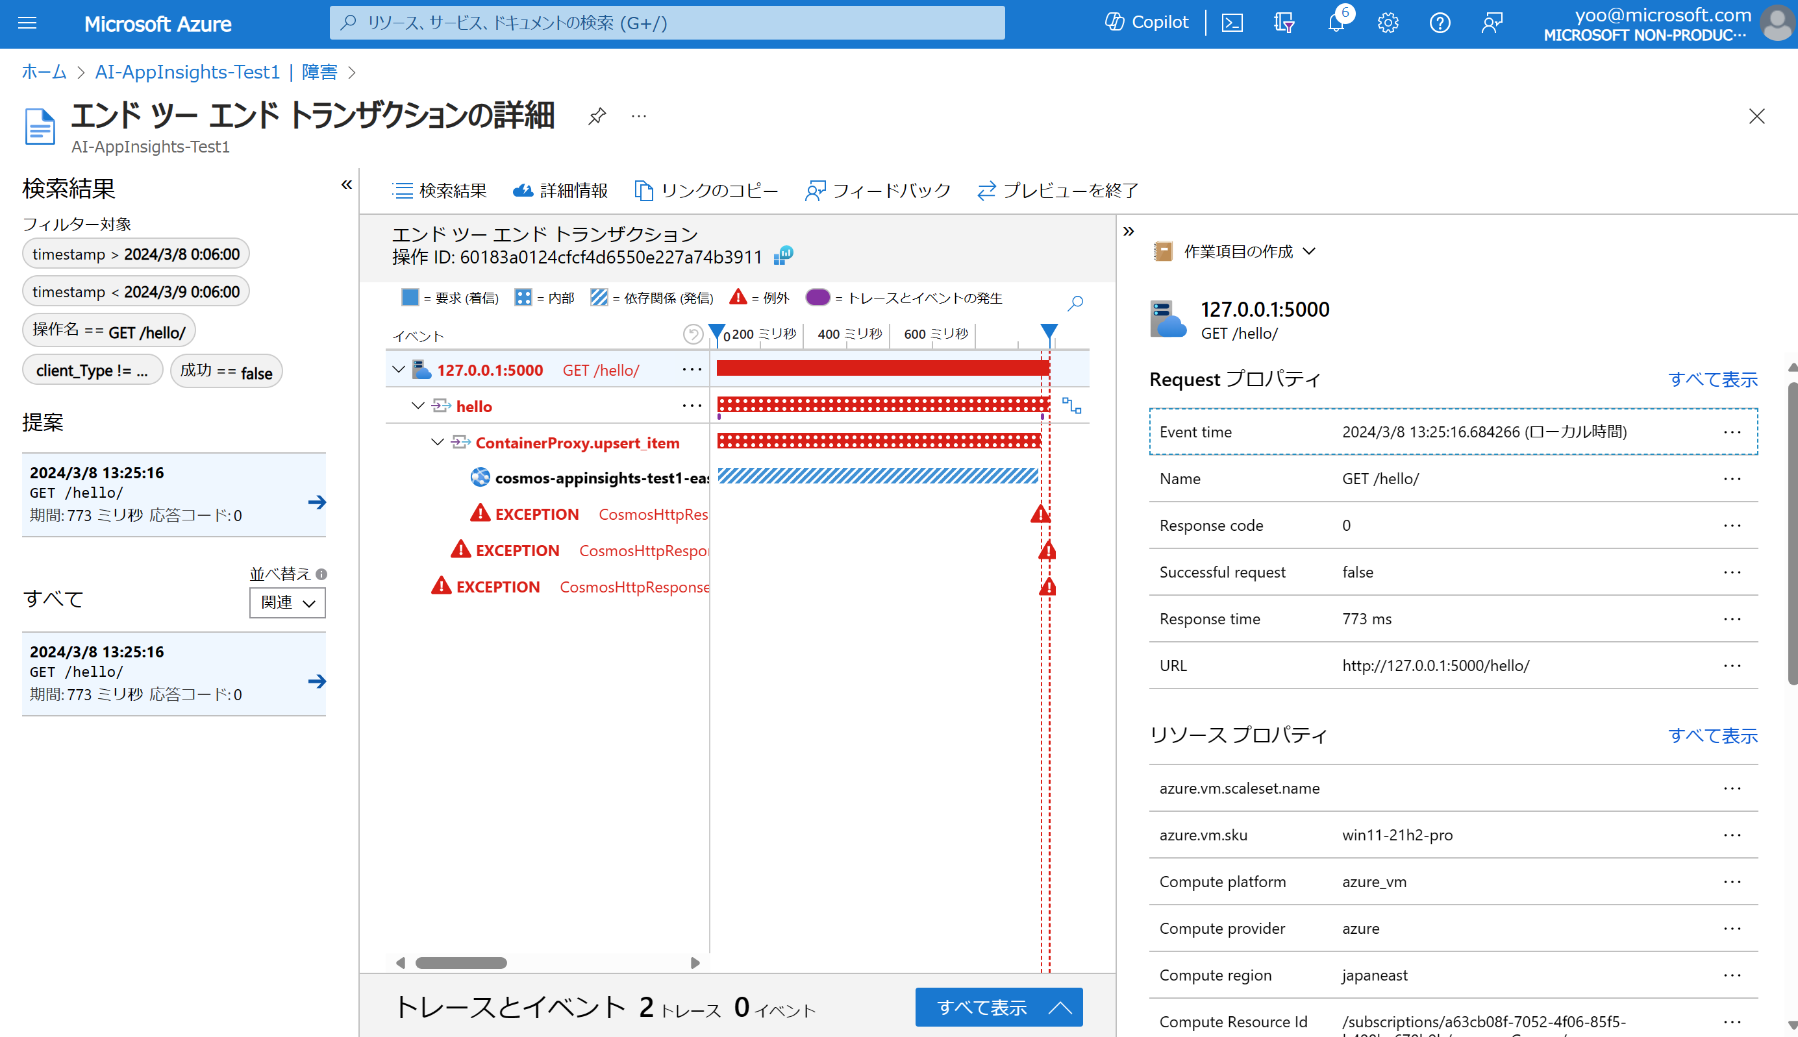
Task: Open the 関連 sort dropdown
Action: pos(286,603)
